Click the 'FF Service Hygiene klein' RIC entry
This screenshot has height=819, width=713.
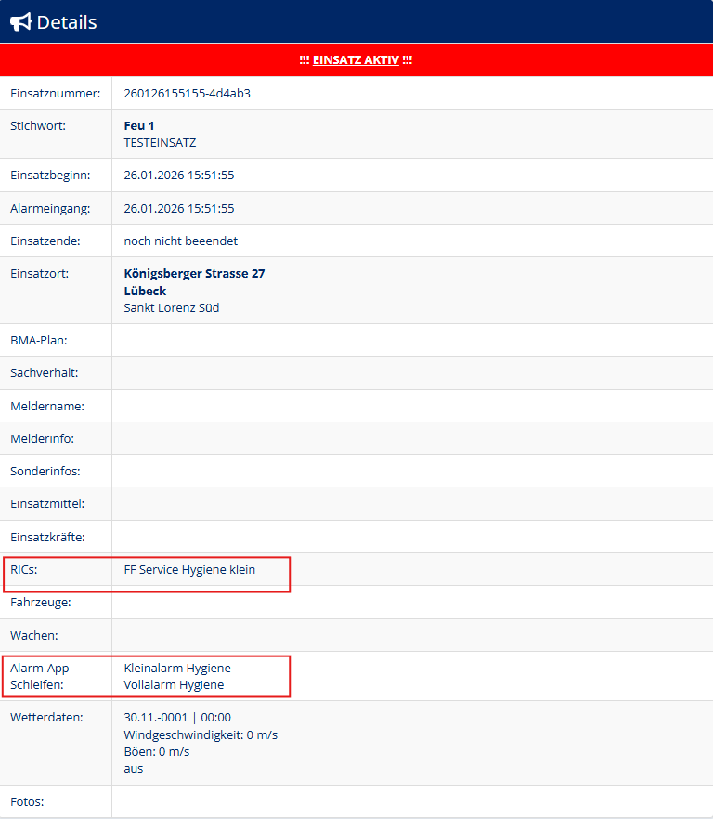click(189, 569)
